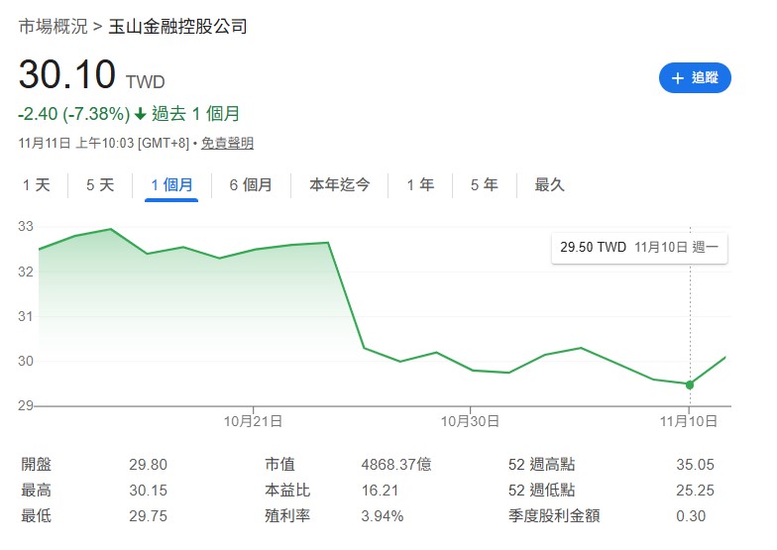Click the 33 y-axis label

pyautogui.click(x=26, y=227)
